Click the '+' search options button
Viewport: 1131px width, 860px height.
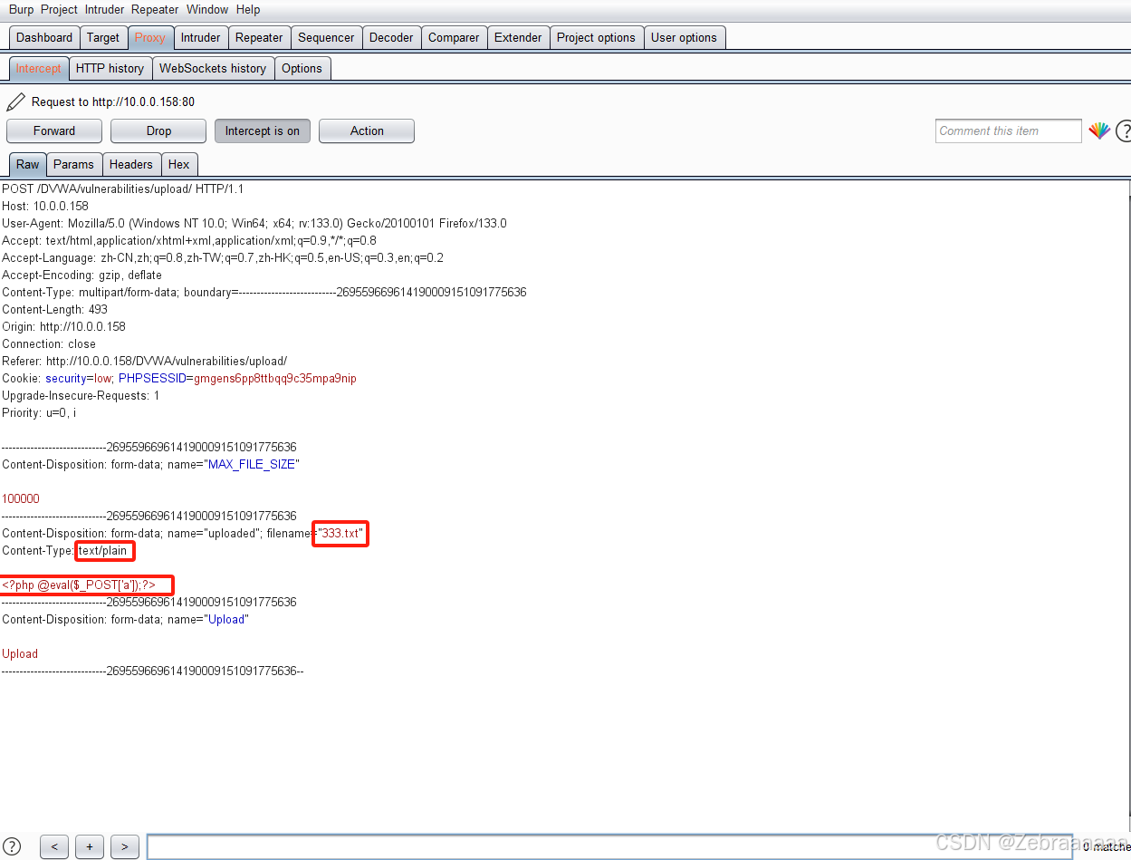89,846
